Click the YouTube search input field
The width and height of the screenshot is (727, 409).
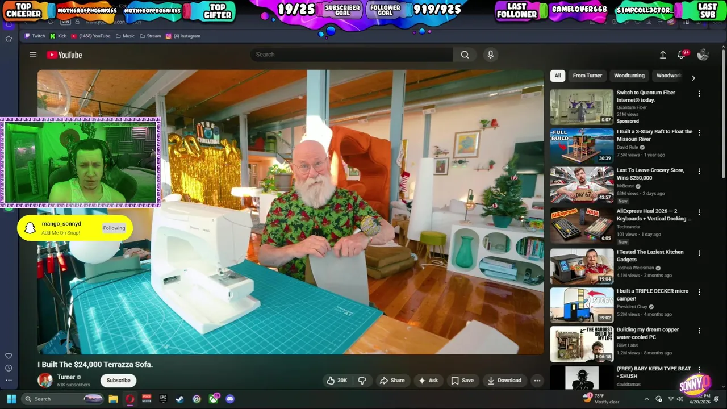coord(352,55)
